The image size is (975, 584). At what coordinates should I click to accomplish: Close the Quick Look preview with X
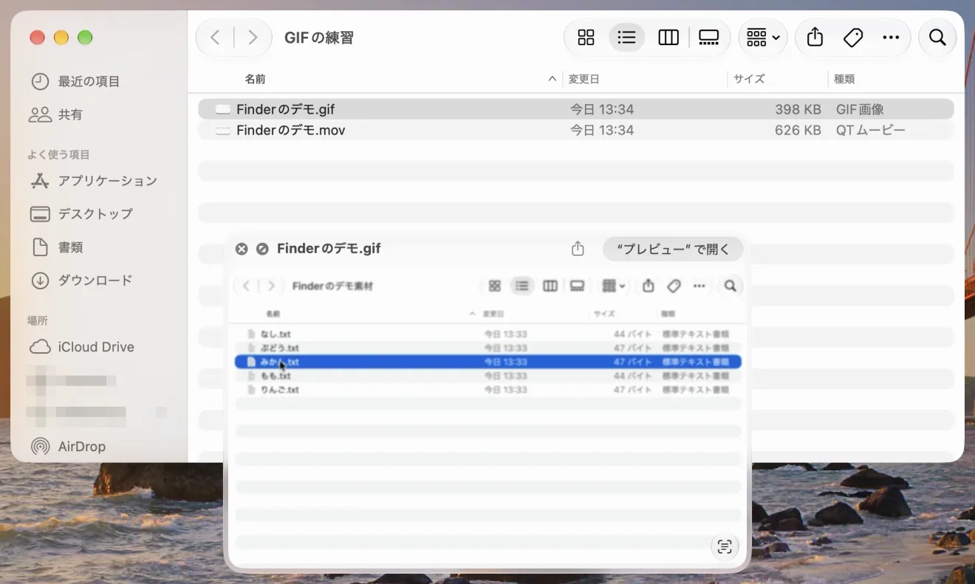pos(242,249)
